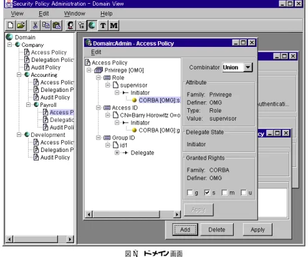
Task: Click the globe Domain View toolbar icon
Action: (x=92, y=26)
